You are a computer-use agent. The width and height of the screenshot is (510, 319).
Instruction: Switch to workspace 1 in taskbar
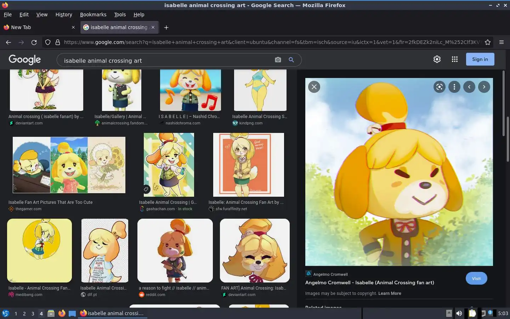coord(16,313)
